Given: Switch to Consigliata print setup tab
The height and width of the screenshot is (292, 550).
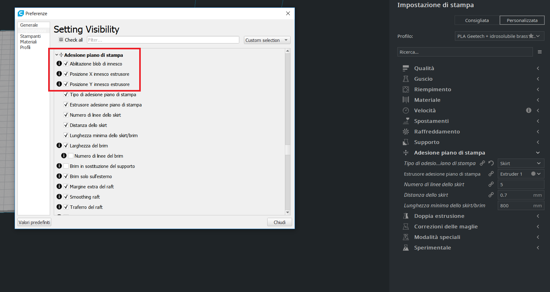Looking at the screenshot, I should 477,20.
